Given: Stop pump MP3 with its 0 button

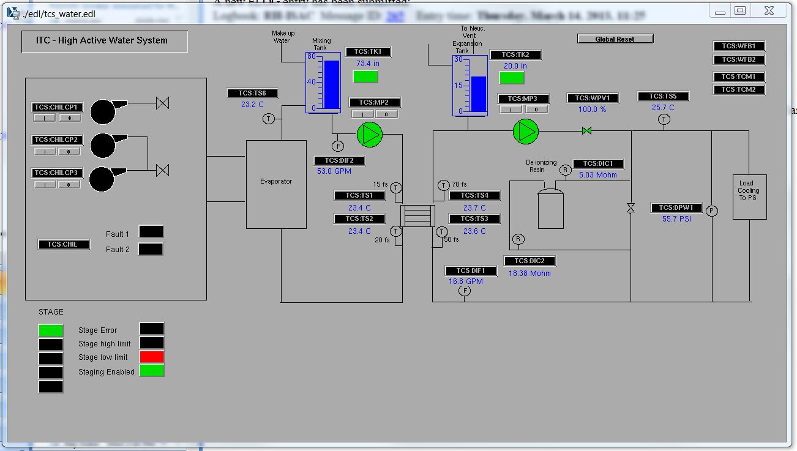Looking at the screenshot, I should click(x=536, y=109).
